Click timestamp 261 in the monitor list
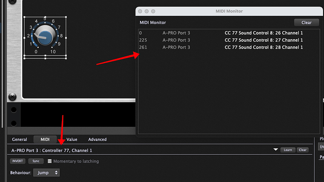This screenshot has height=182, width=324. click(x=143, y=47)
